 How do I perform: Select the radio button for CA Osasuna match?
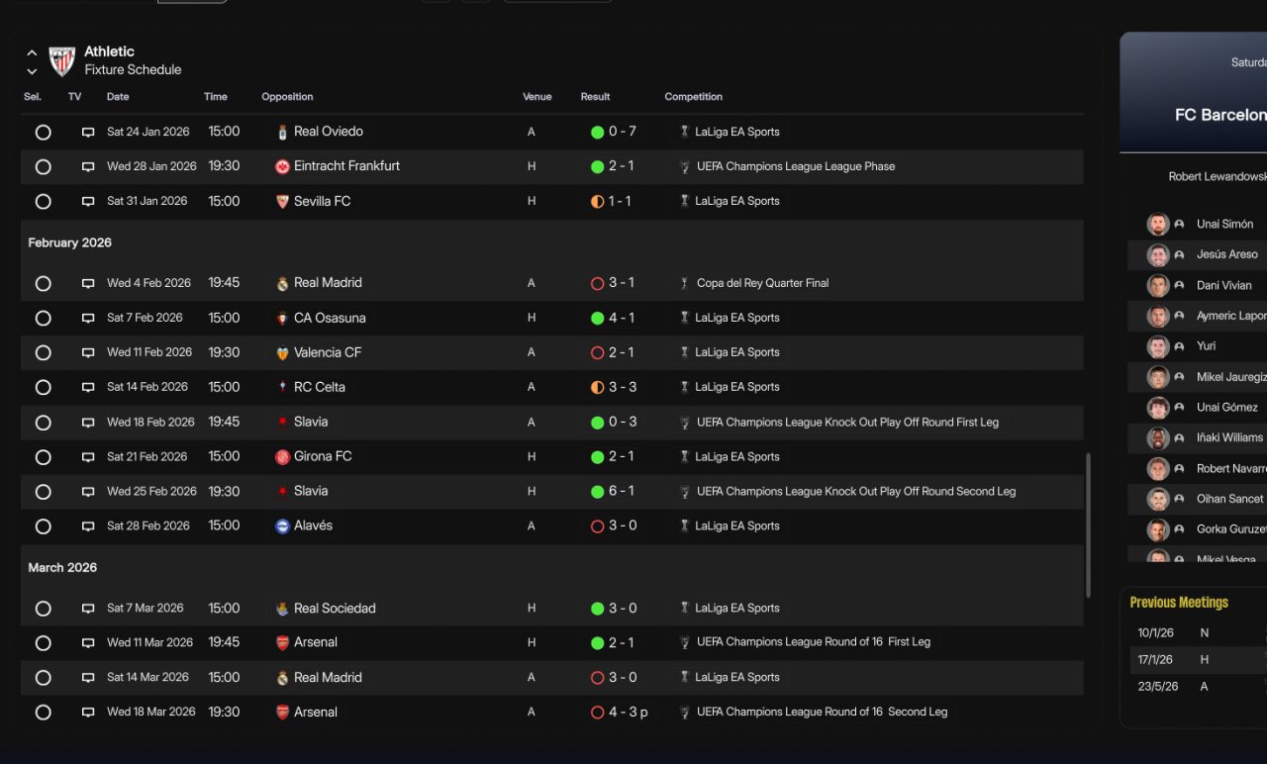pyautogui.click(x=43, y=318)
